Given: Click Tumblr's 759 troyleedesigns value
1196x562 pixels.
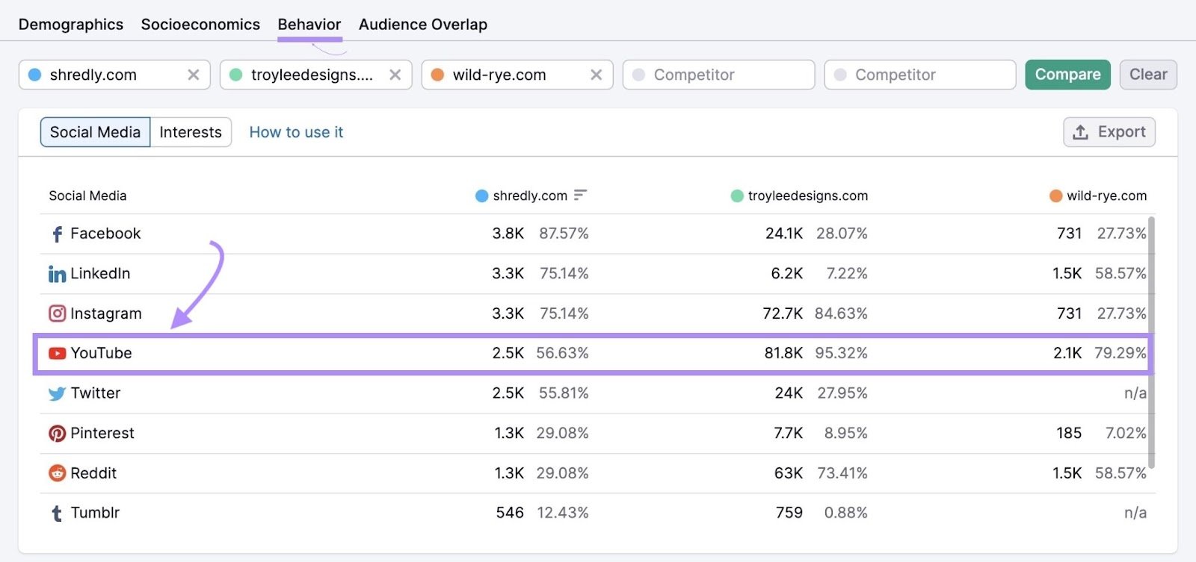Looking at the screenshot, I should [x=789, y=513].
